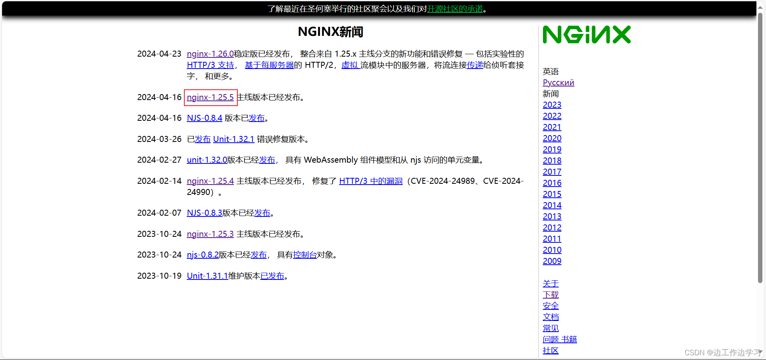766x360 pixels.
Task: Open the 2019 news archive
Action: [552, 150]
